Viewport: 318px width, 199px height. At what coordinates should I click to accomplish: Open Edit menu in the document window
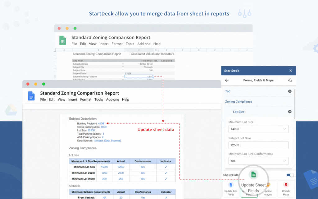pos(52,99)
